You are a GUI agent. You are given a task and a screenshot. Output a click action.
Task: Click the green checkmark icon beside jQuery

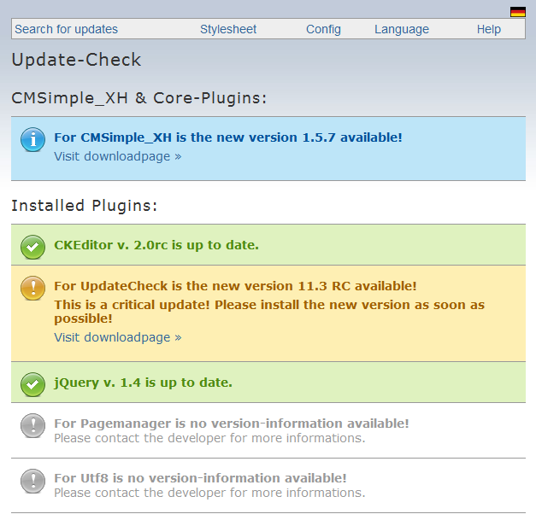(x=32, y=384)
